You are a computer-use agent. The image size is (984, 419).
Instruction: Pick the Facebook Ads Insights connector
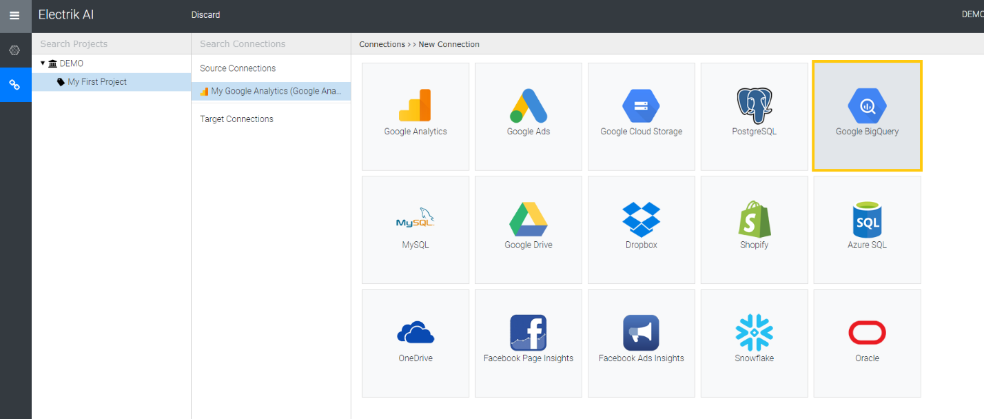(641, 343)
